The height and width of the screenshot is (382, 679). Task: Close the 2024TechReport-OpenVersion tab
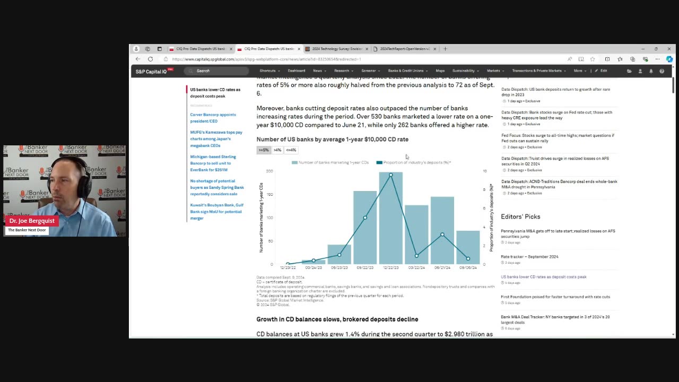(x=434, y=49)
